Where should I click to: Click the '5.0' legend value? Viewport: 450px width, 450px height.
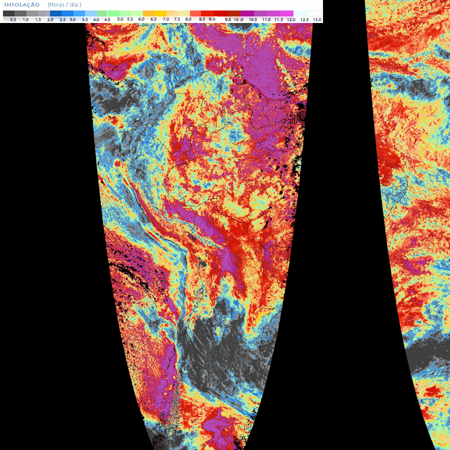pyautogui.click(x=120, y=19)
